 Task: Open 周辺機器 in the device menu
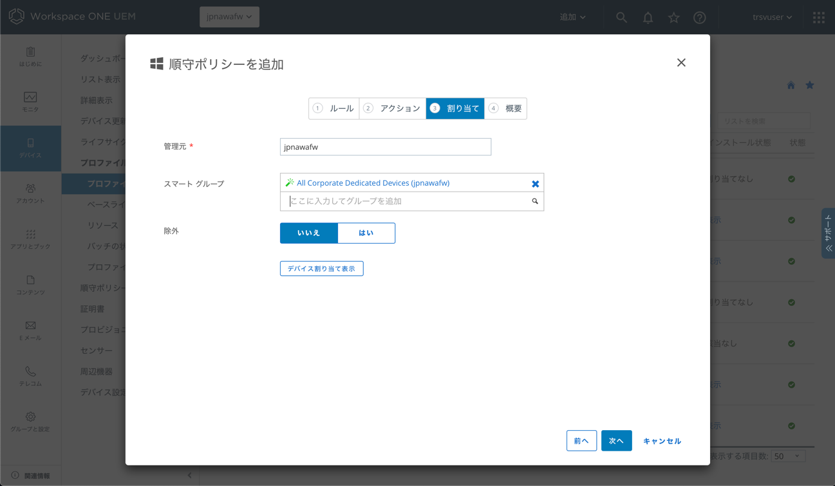pyautogui.click(x=97, y=372)
